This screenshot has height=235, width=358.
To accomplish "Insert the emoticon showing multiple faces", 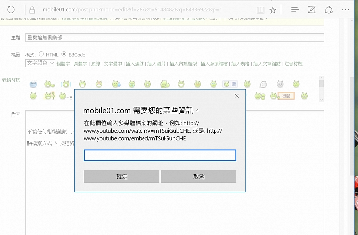I will click(x=165, y=84).
